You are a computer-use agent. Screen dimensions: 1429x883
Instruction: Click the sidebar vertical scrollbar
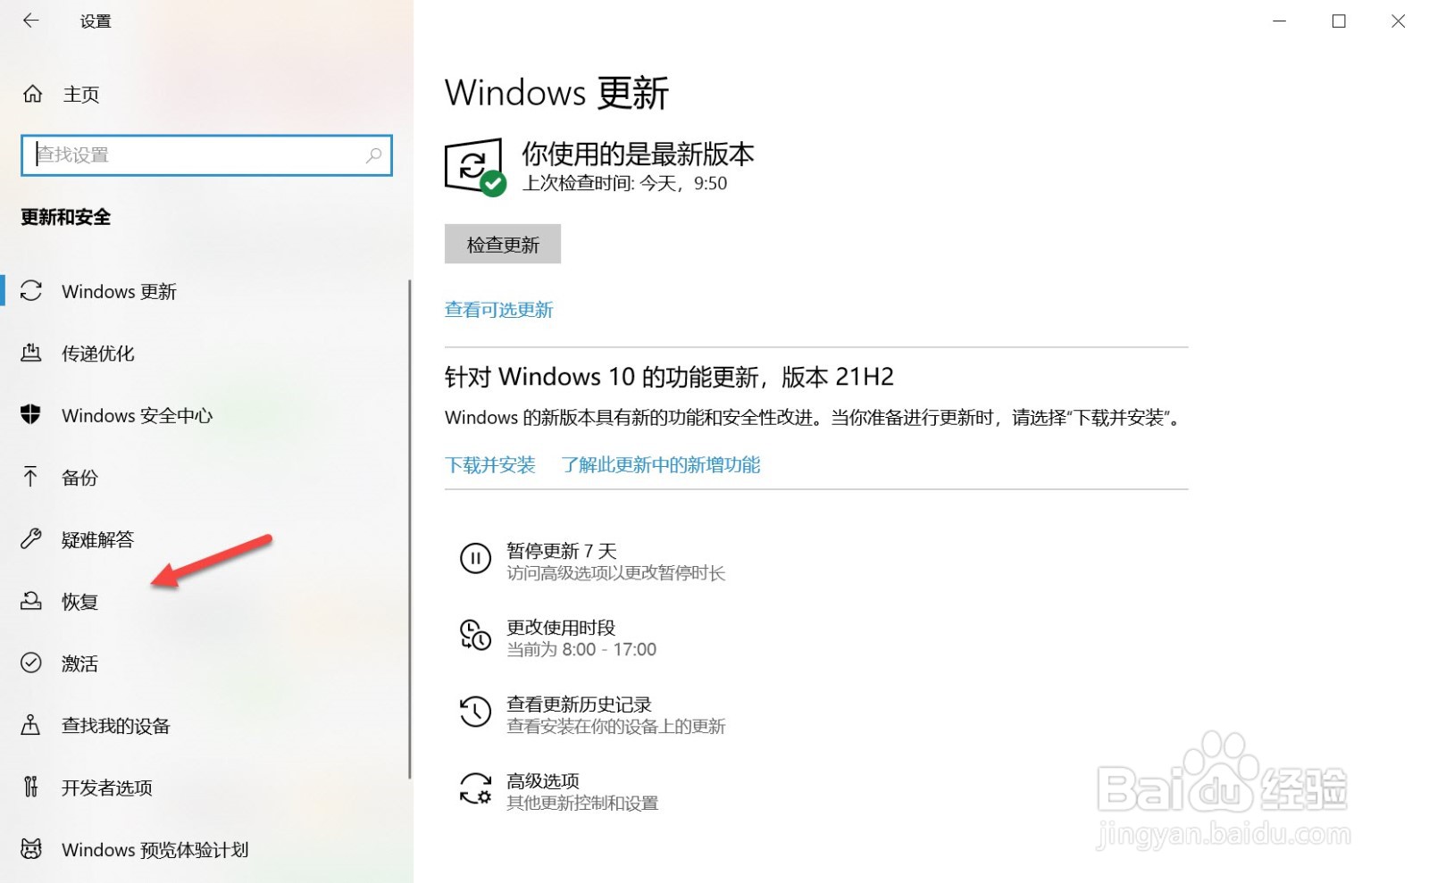pos(410,529)
